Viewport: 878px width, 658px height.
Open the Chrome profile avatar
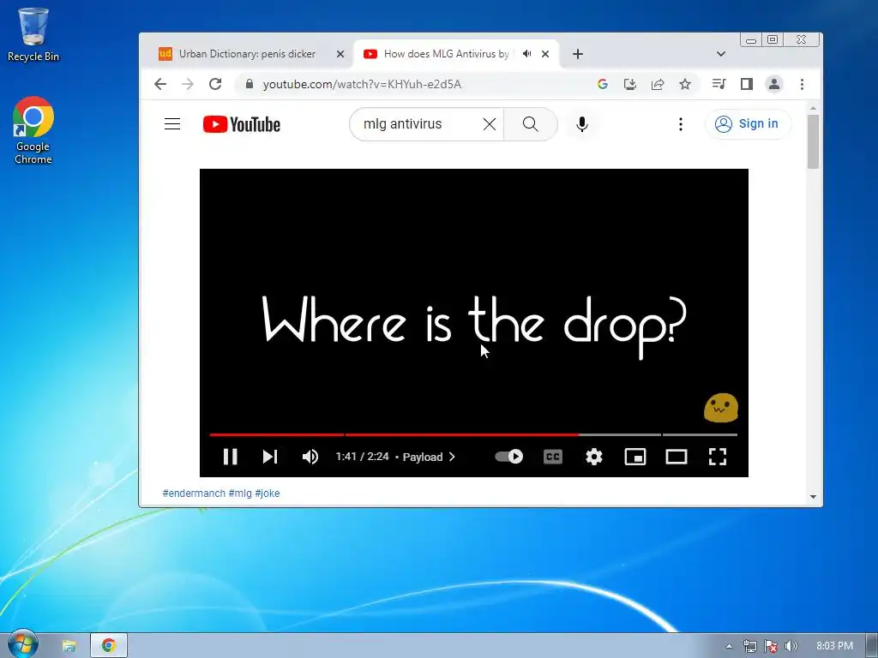coord(774,84)
